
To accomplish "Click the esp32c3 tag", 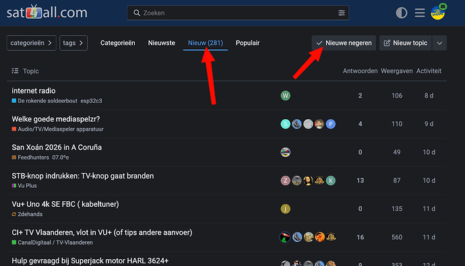I will [92, 101].
